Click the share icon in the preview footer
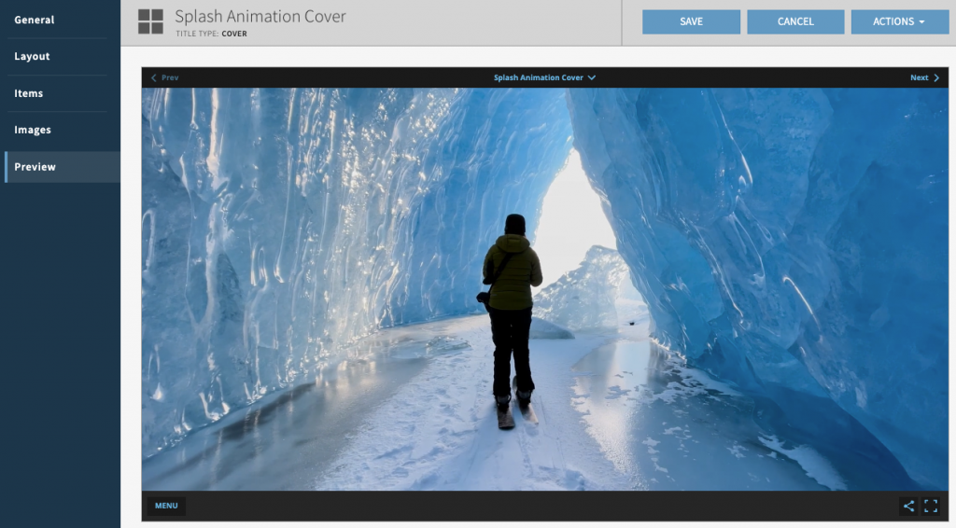 click(x=908, y=506)
